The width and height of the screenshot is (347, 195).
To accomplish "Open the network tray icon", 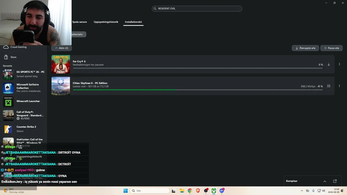I will pyautogui.click(x=319, y=191).
